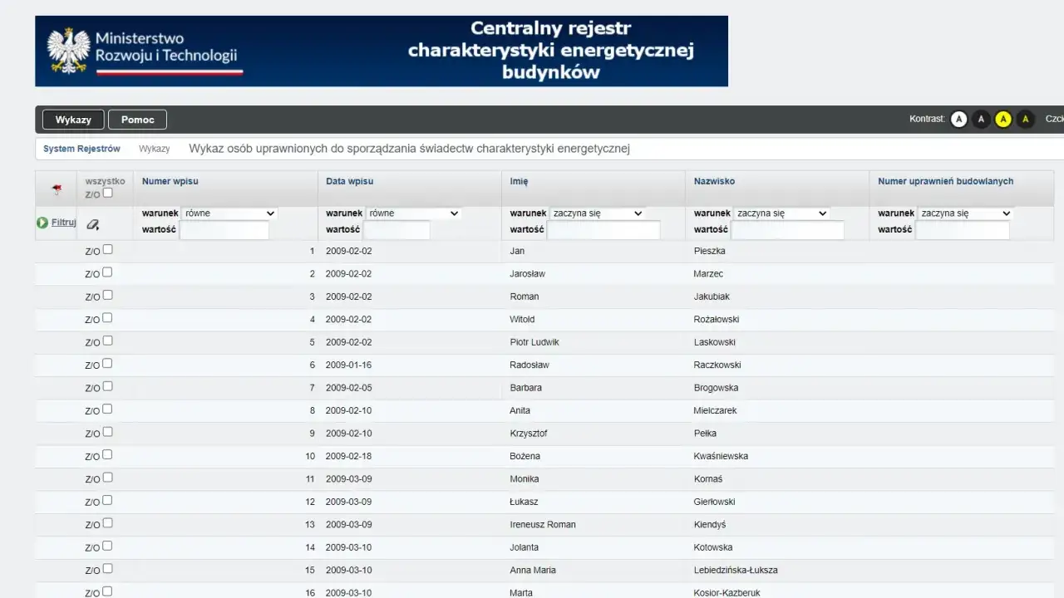Viewport: 1064px width, 598px height.
Task: Click the red pin icon in table header
Action: pos(57,189)
